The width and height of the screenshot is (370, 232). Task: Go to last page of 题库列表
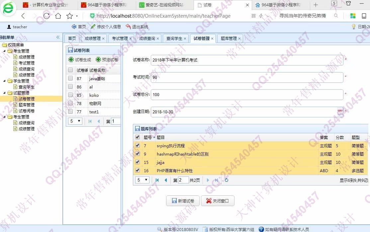coord(216,180)
